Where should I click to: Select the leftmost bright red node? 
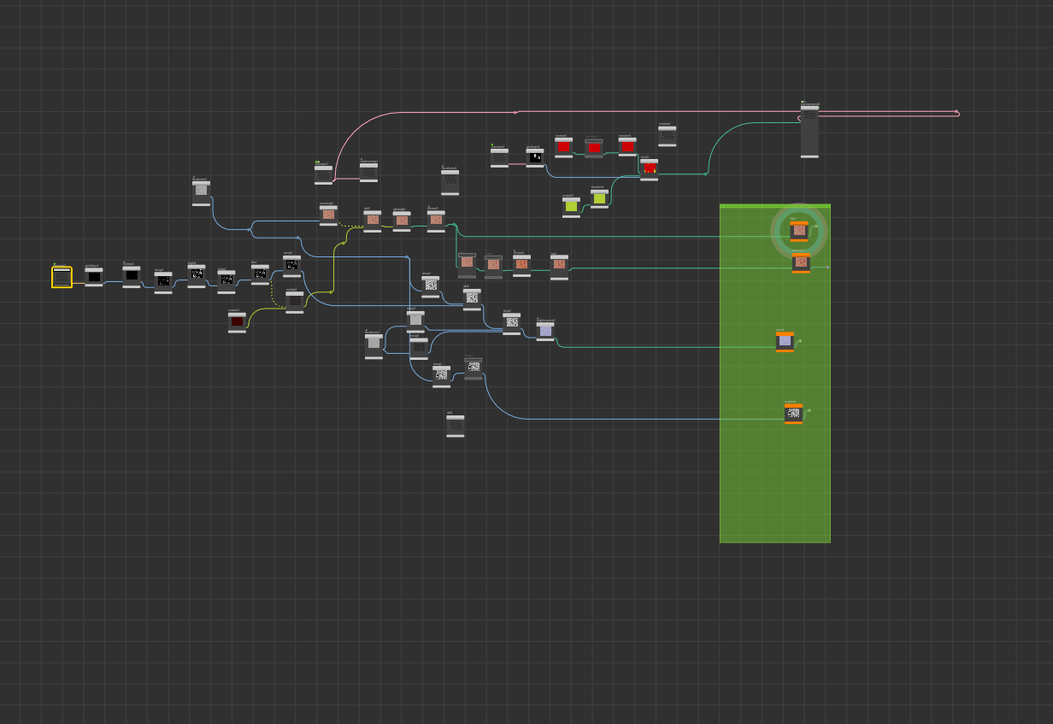[563, 147]
